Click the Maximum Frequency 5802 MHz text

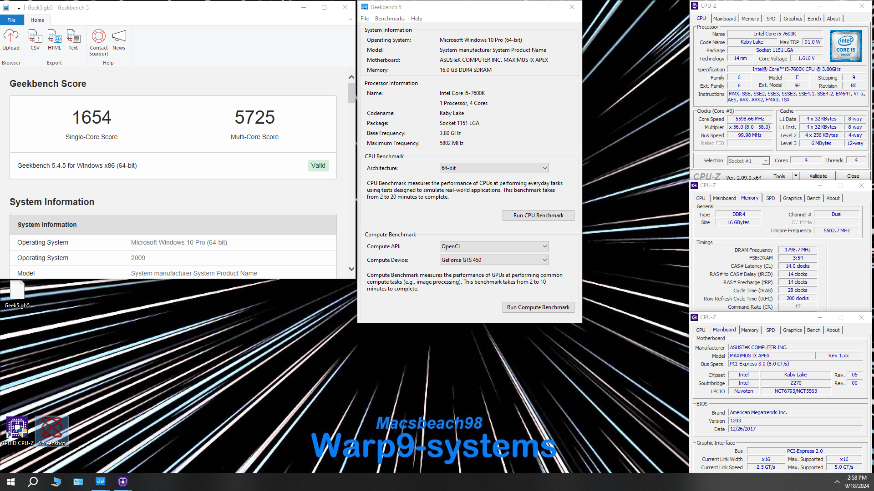(452, 143)
